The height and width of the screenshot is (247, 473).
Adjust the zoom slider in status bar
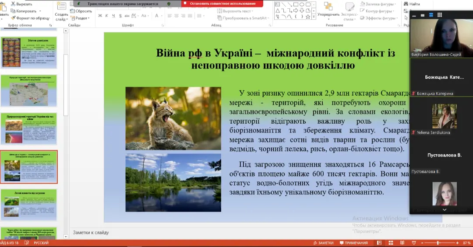(x=438, y=243)
